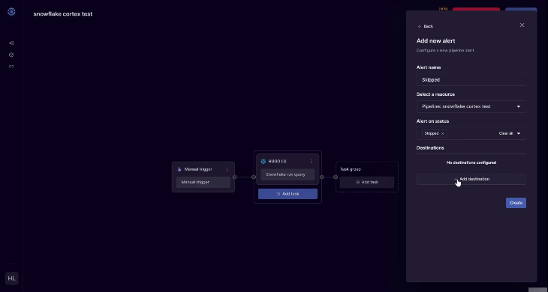
Task: Open the cube icon in the left sidebar
Action: (x=11, y=55)
